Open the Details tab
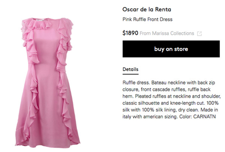The image size is (225, 152). click(x=130, y=70)
